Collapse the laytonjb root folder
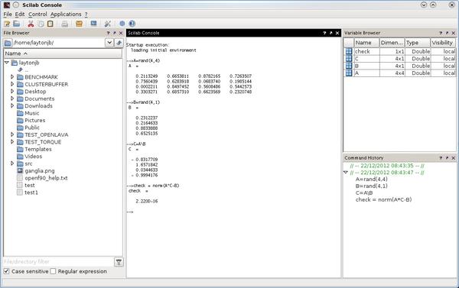Image resolution: width=459 pixels, height=288 pixels. 7,63
